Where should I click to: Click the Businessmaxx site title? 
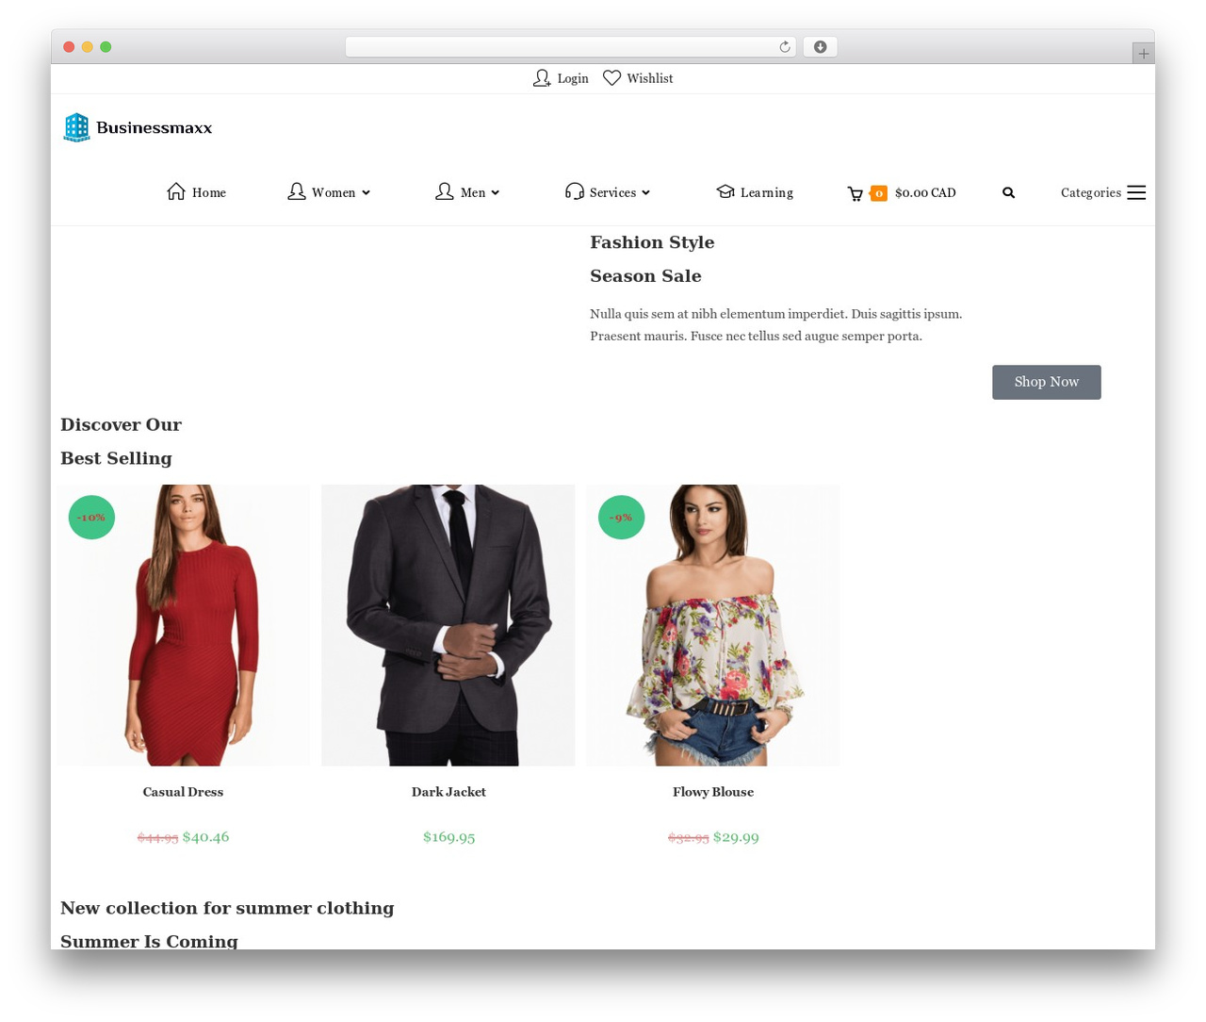154,127
